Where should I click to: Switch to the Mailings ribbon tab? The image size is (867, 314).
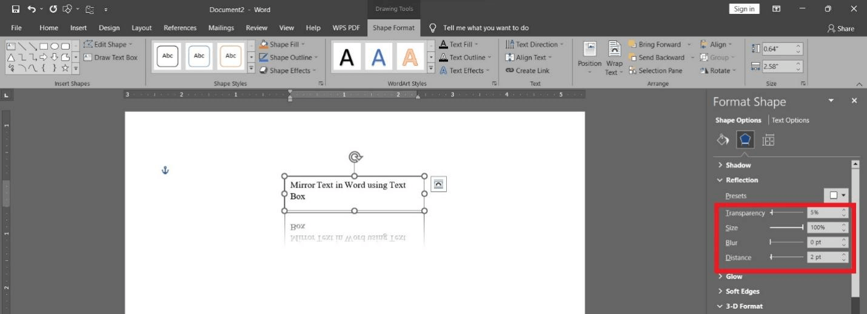[221, 28]
